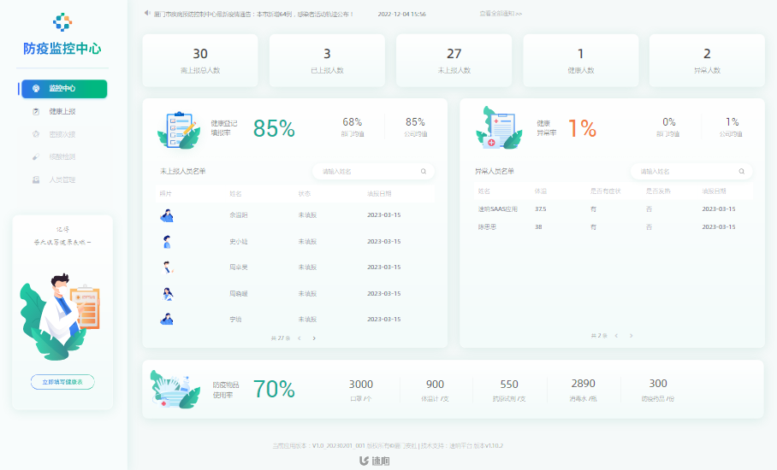Click the search icon in 未上报人员名单
777x470 pixels.
pos(423,172)
